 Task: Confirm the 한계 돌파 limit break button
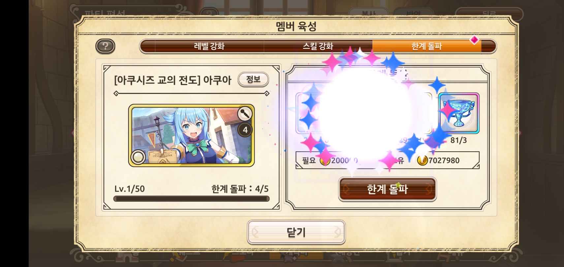point(388,189)
